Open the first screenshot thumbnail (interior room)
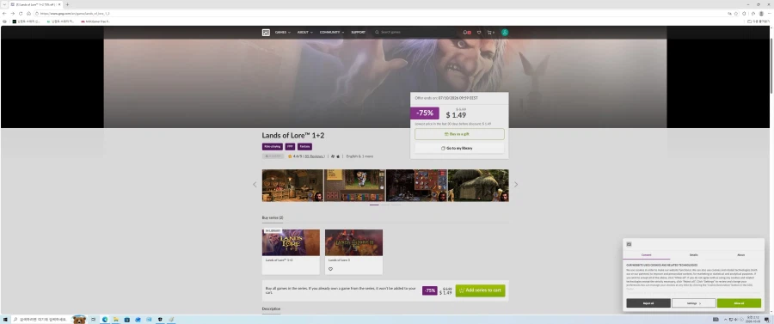 click(x=292, y=186)
